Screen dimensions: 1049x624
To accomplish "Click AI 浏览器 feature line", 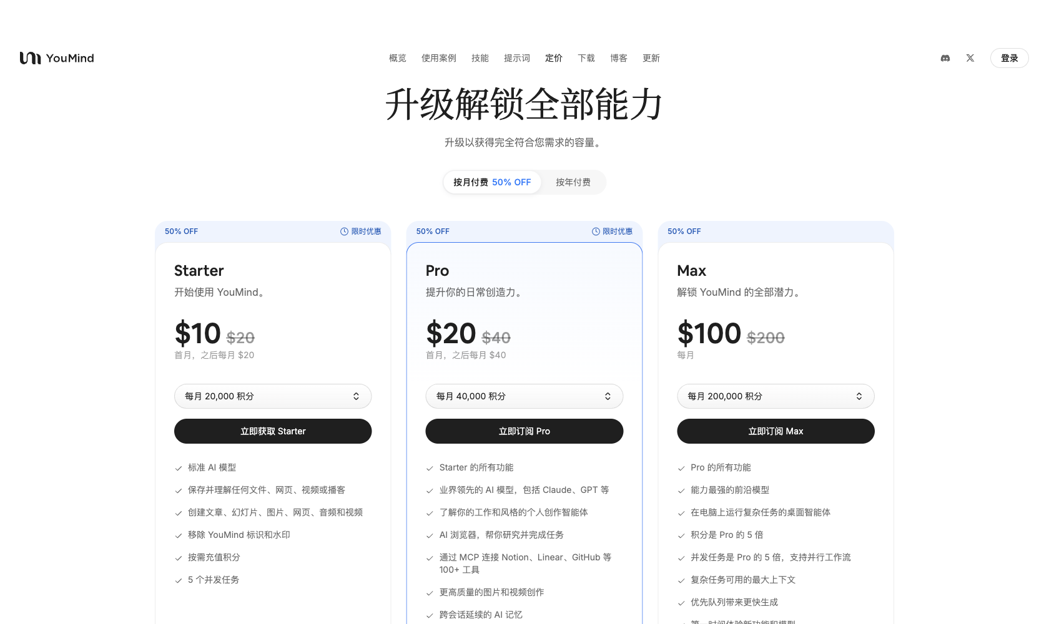I will coord(501,535).
